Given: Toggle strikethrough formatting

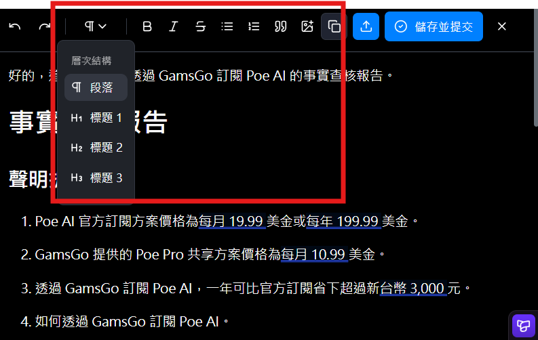Looking at the screenshot, I should [x=200, y=26].
